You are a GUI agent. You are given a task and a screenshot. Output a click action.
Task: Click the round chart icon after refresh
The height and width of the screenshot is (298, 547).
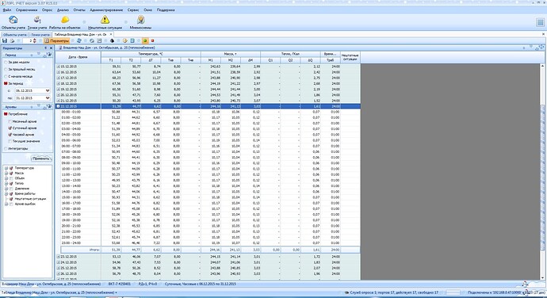[92, 41]
